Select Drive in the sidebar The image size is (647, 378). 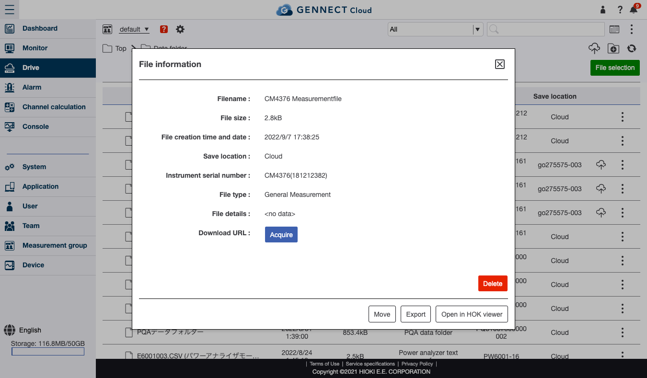click(x=48, y=68)
